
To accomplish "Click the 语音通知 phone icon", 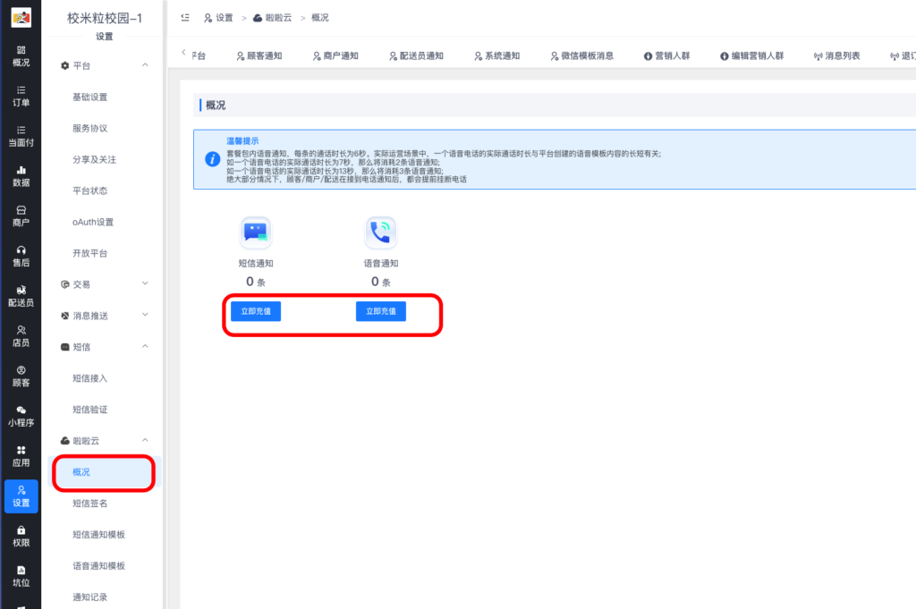I will 380,231.
